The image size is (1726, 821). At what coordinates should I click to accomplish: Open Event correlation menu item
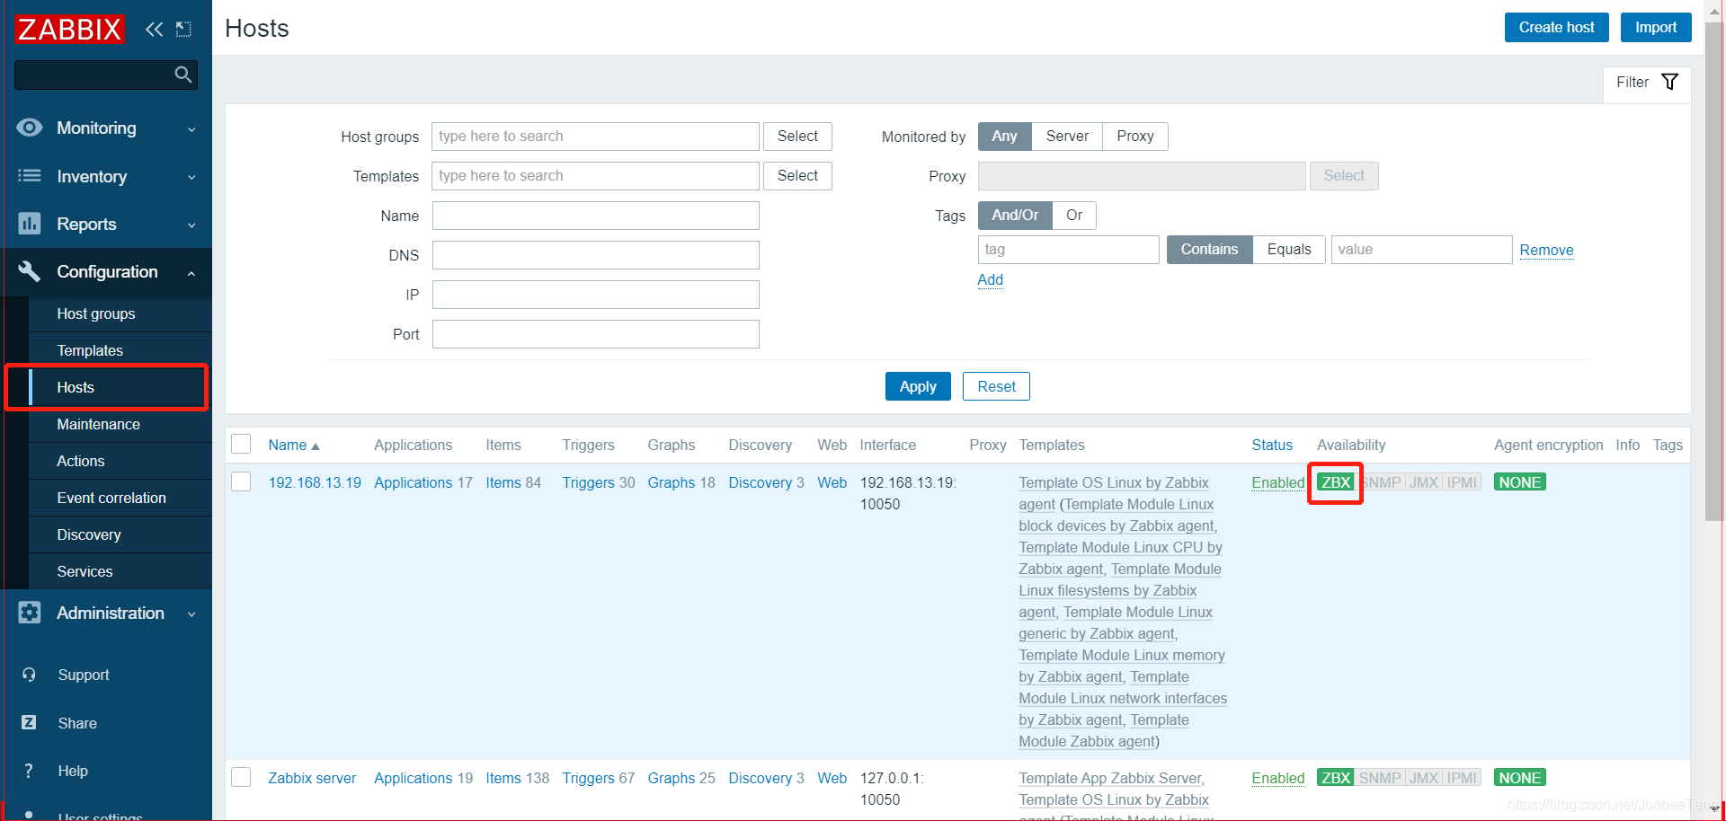pyautogui.click(x=120, y=498)
